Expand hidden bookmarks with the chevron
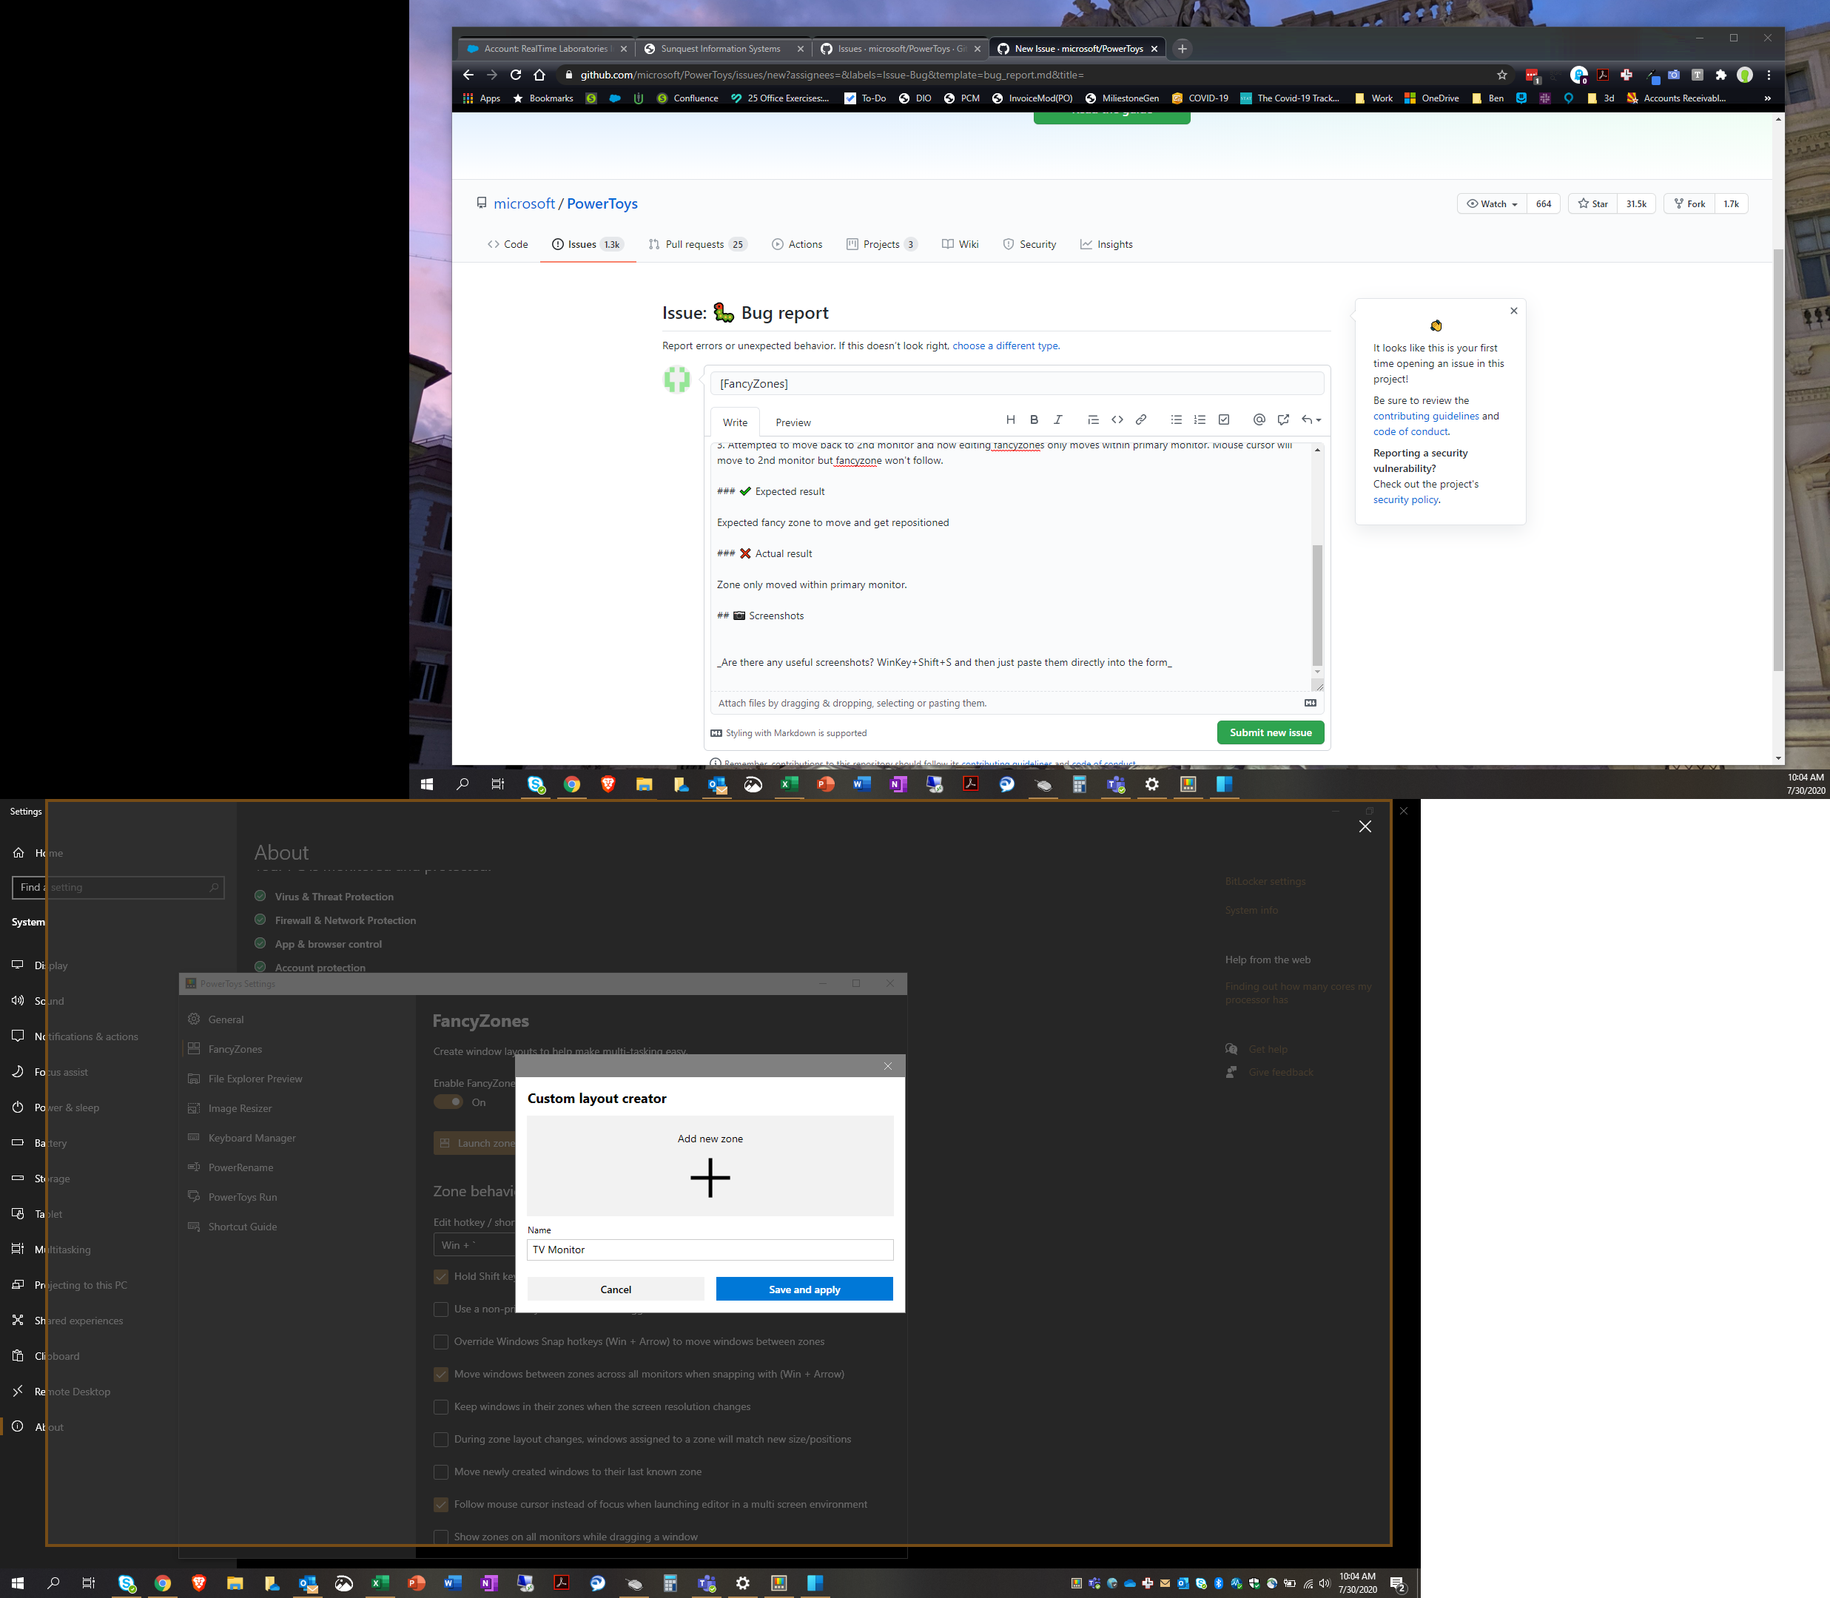 (1766, 98)
